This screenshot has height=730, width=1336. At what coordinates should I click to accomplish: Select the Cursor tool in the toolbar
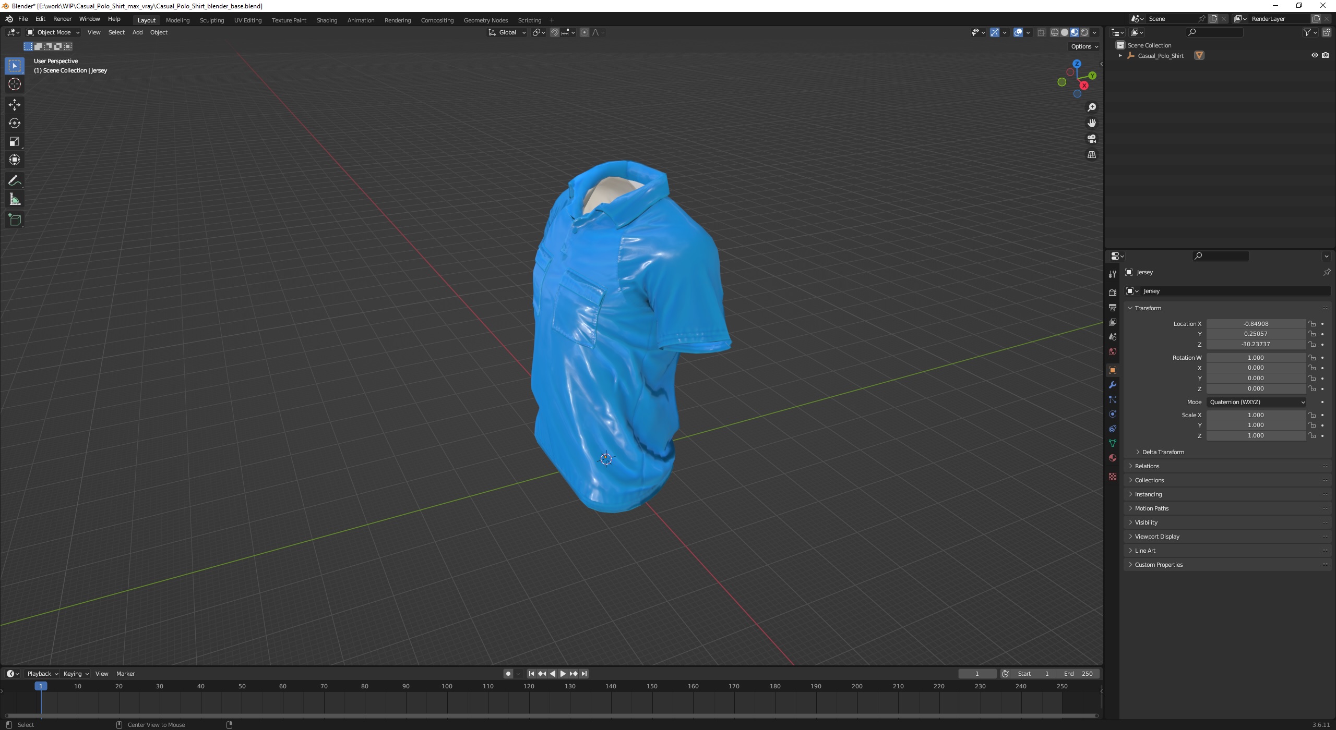(15, 84)
